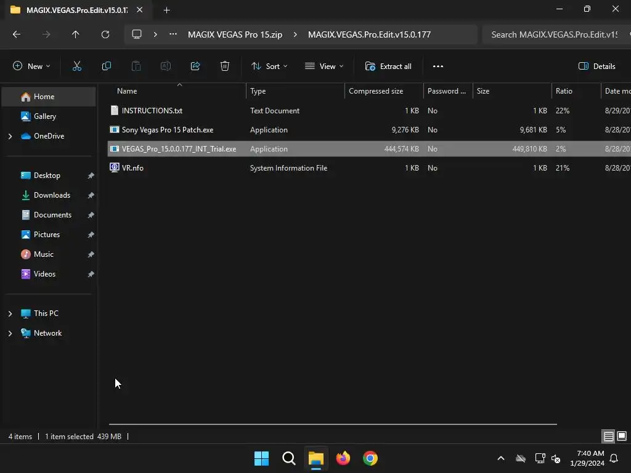The height and width of the screenshot is (473, 631).
Task: Sort by Ratio column header
Action: tap(576, 91)
